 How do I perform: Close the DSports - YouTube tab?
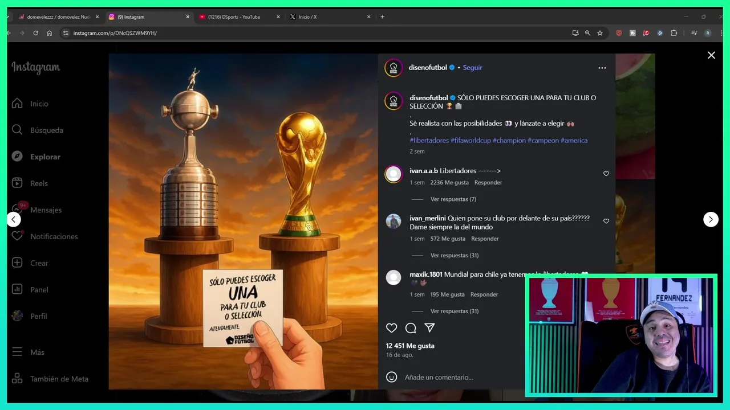pos(278,17)
